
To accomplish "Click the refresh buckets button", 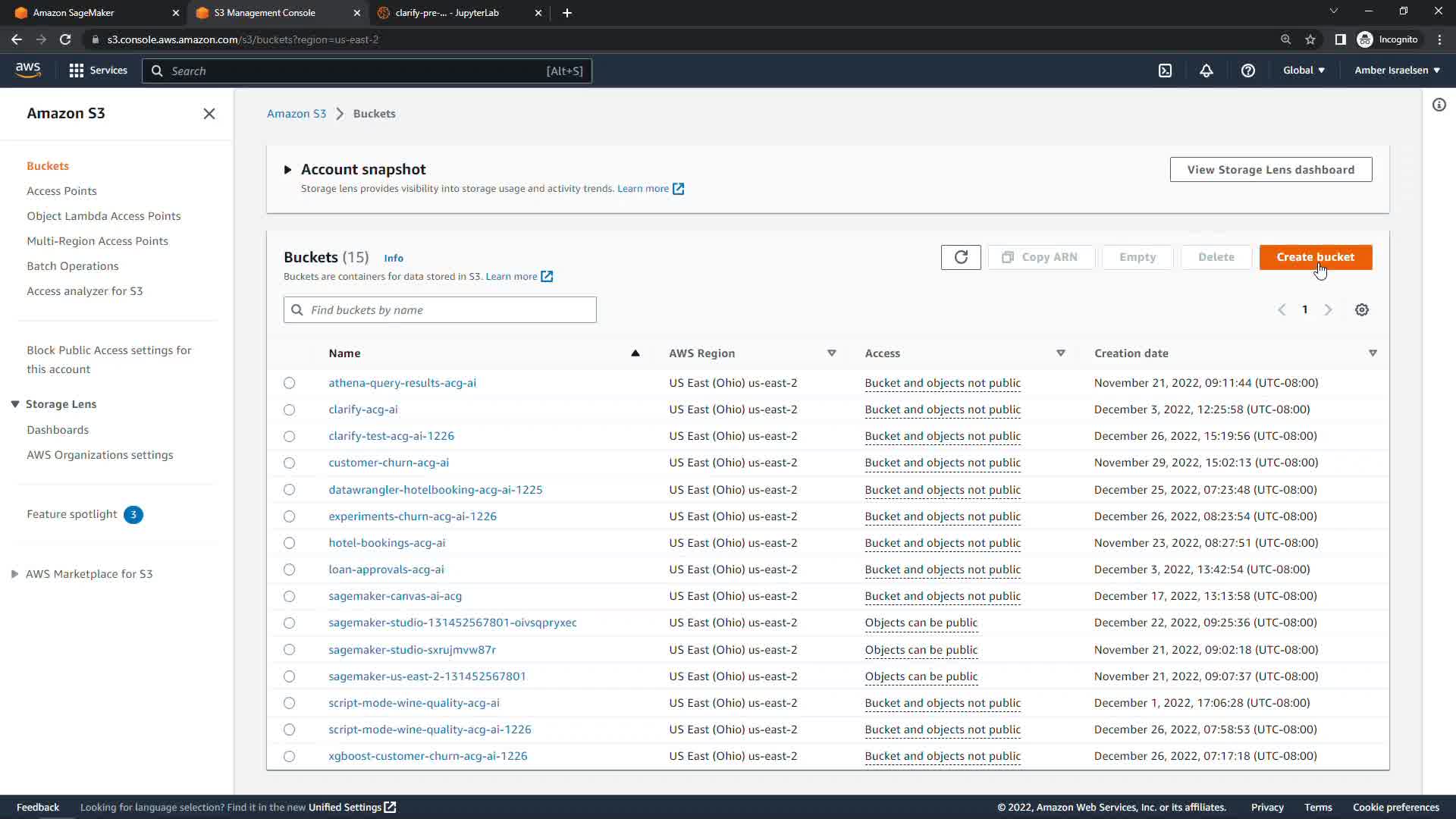I will click(x=960, y=257).
